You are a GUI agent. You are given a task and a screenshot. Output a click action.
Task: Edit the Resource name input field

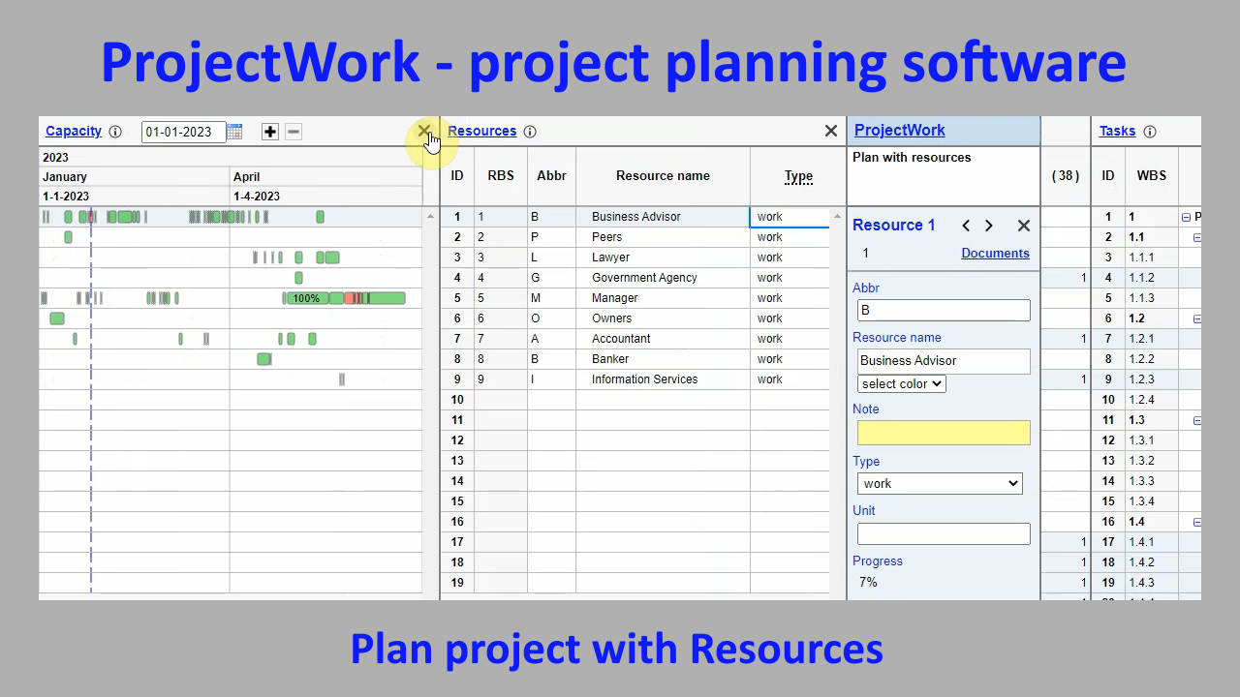[944, 360]
